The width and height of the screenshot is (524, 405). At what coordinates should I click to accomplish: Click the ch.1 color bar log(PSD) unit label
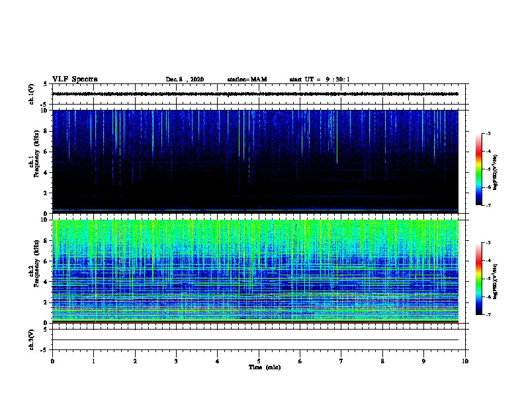tap(496, 172)
